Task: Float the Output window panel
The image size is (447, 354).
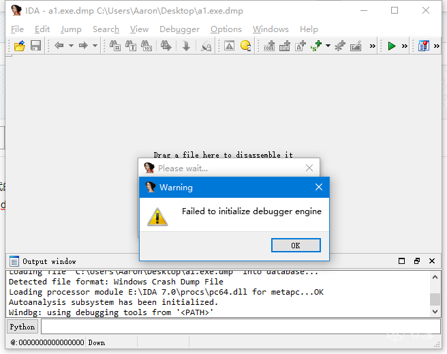Action: 417,261
